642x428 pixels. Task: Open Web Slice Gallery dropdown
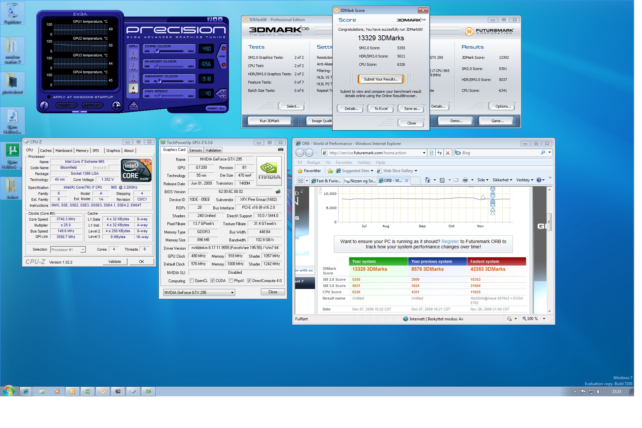click(397, 171)
